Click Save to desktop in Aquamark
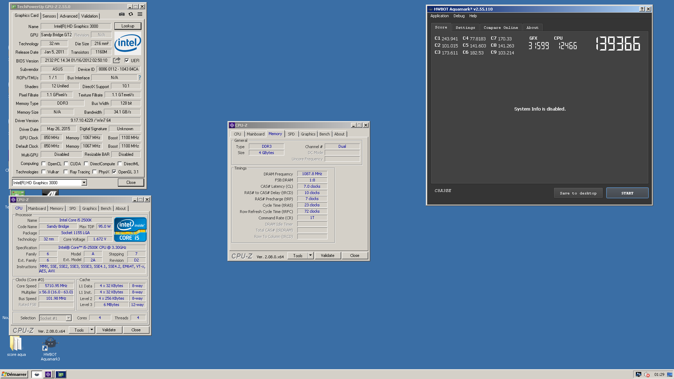 pyautogui.click(x=578, y=193)
